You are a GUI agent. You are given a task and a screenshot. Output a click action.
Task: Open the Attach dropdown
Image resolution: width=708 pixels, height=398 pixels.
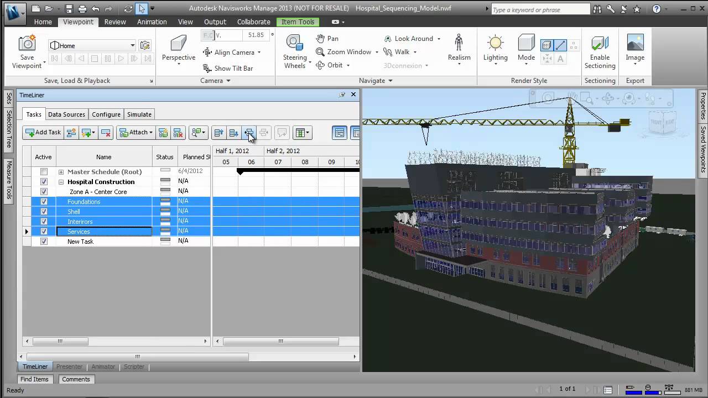[x=136, y=133]
